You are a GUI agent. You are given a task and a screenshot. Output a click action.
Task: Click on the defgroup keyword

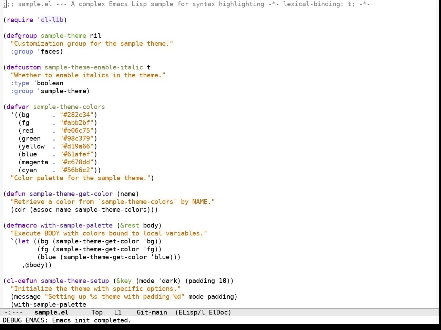tap(22, 36)
